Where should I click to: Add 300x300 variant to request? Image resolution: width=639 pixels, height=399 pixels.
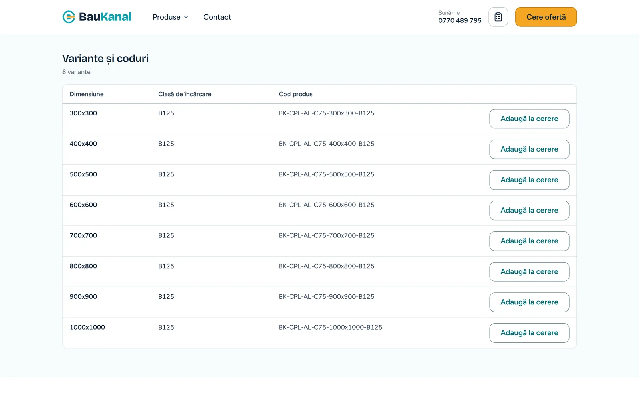click(529, 119)
